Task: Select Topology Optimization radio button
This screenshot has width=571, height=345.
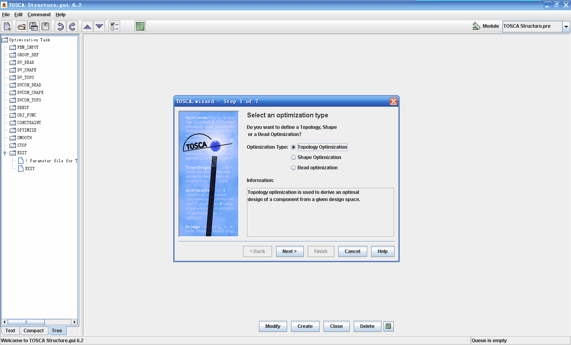Action: [x=293, y=147]
